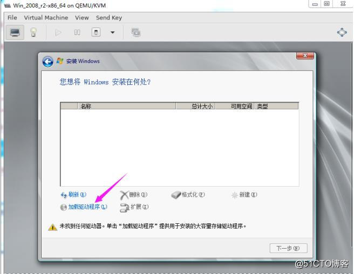354x274 pixels.
Task: Switch to fullscreen view icon
Action: point(342,32)
